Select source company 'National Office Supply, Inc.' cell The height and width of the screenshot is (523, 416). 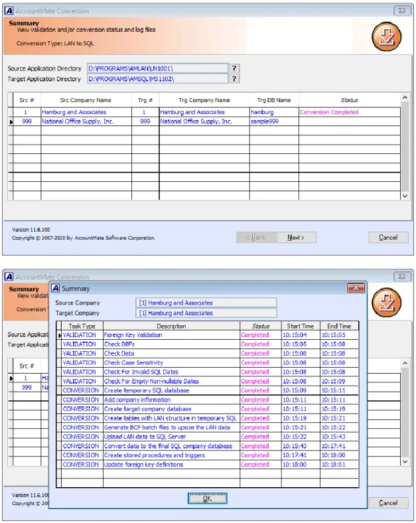coord(86,121)
